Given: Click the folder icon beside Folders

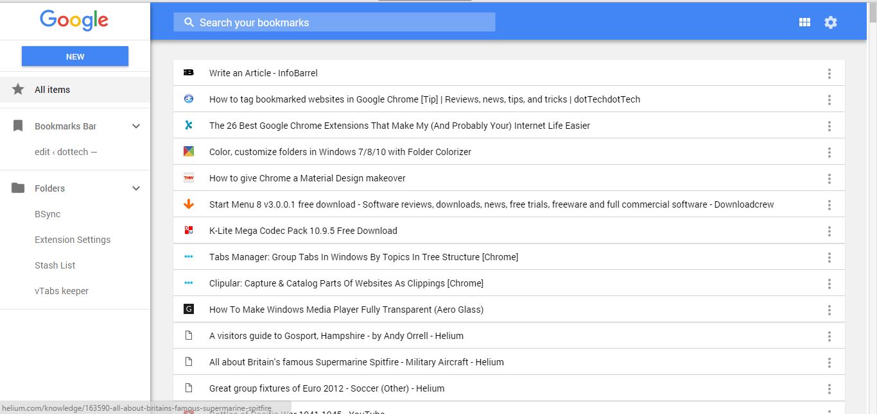Looking at the screenshot, I should pos(18,188).
